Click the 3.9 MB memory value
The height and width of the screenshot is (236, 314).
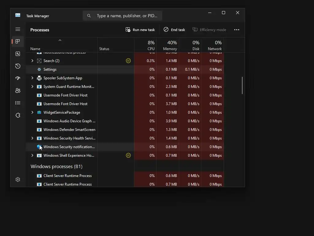pyautogui.click(x=171, y=121)
